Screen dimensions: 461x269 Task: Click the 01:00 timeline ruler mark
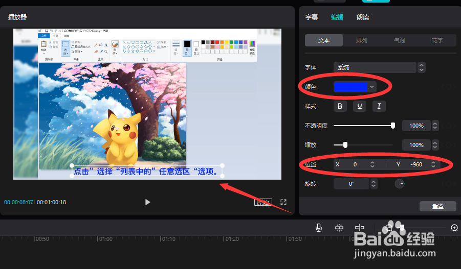tap(105, 239)
